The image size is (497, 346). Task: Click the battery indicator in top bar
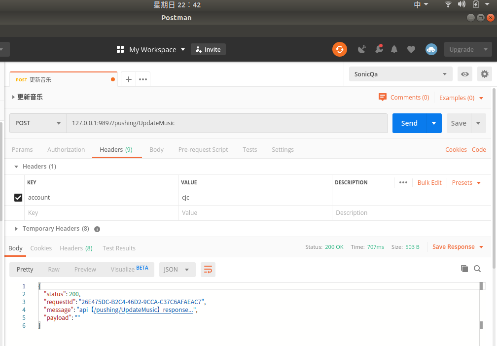pos(476,4)
